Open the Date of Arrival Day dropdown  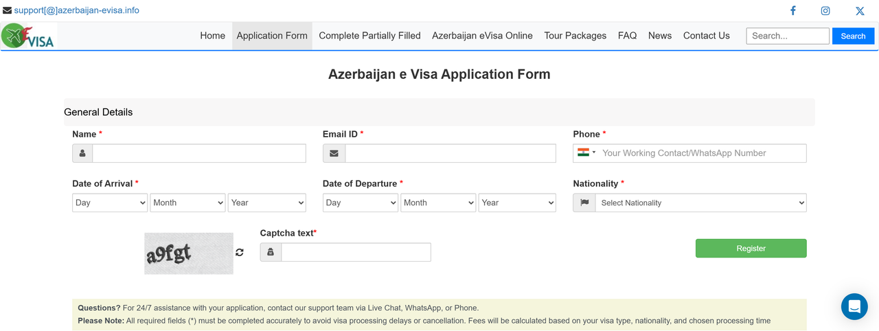tap(110, 203)
